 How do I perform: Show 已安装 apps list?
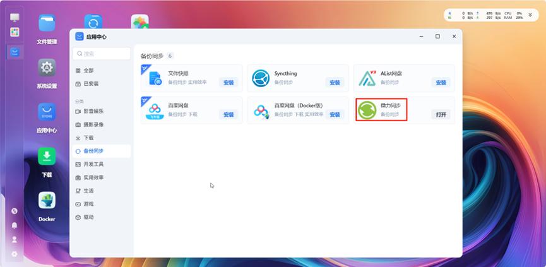pos(102,84)
